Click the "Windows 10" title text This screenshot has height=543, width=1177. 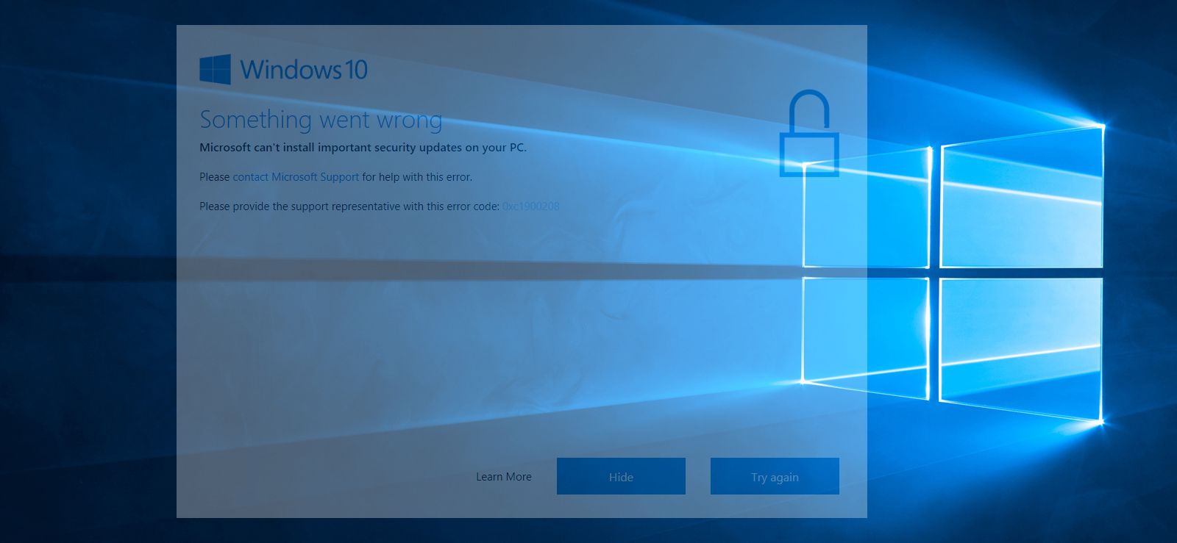tap(304, 70)
